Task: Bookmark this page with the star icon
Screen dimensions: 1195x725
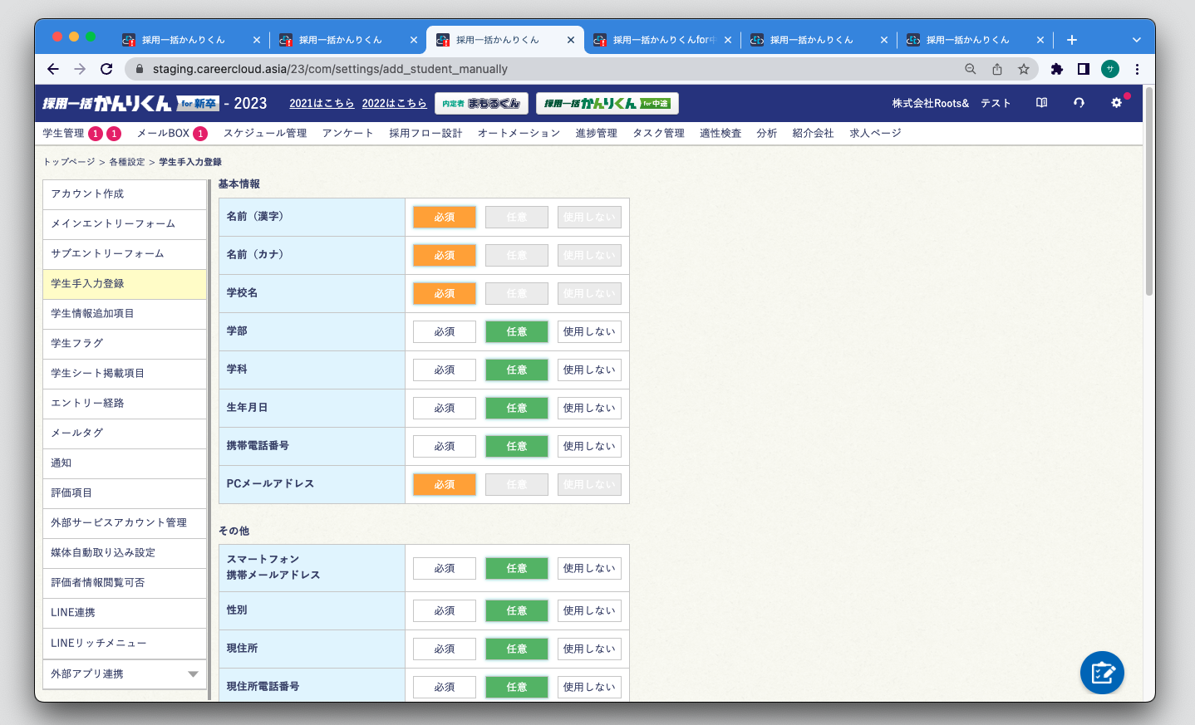Action: [1024, 69]
